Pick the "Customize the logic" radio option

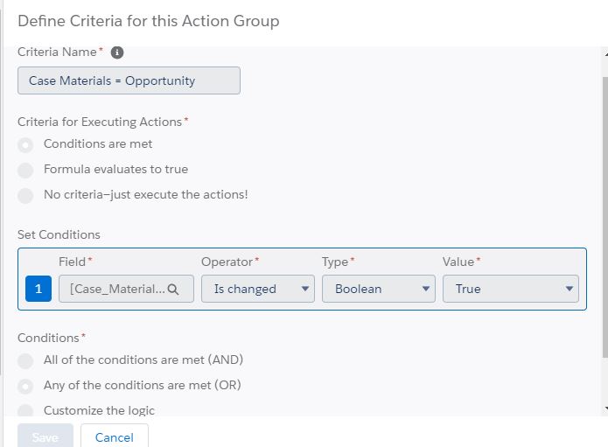(26, 411)
